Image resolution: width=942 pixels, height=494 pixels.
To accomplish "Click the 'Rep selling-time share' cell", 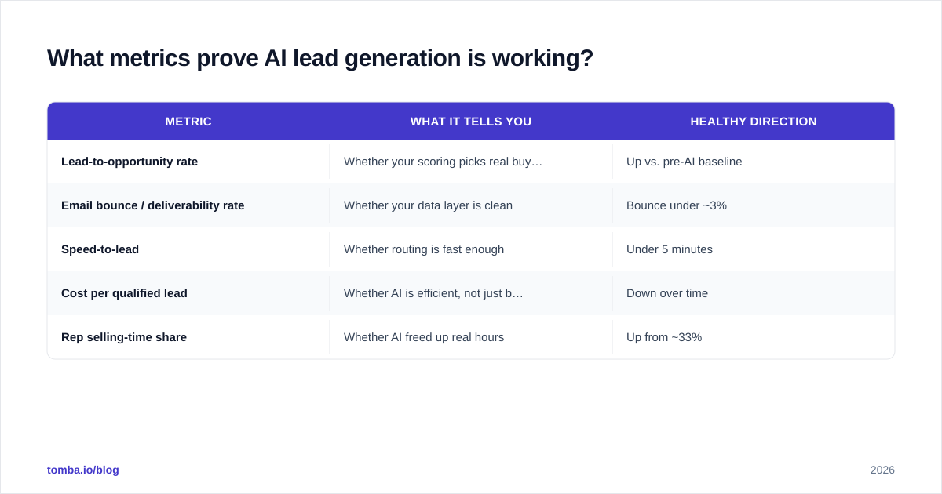I will [x=188, y=337].
